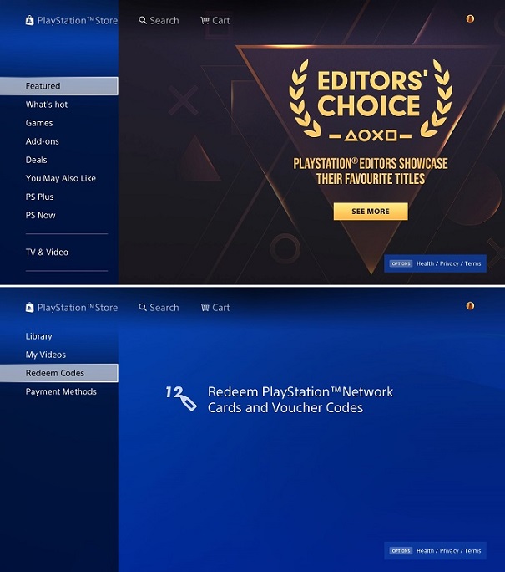
Task: Go to Games category
Action: 39,123
